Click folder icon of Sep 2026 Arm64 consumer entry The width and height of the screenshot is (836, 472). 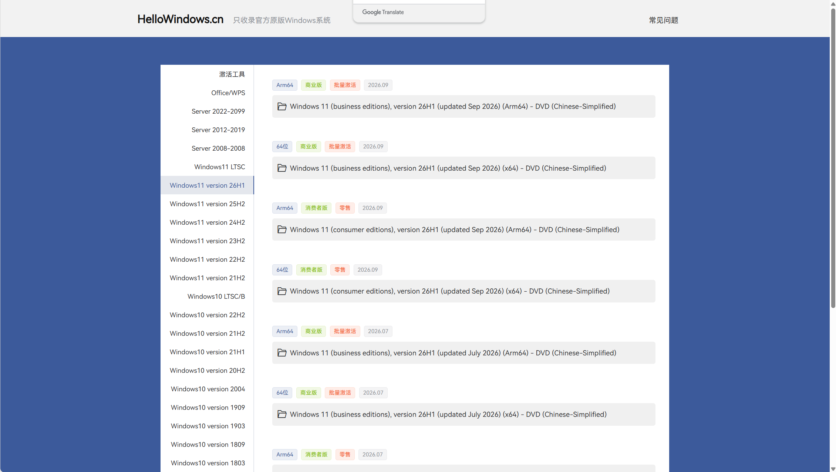[282, 230]
